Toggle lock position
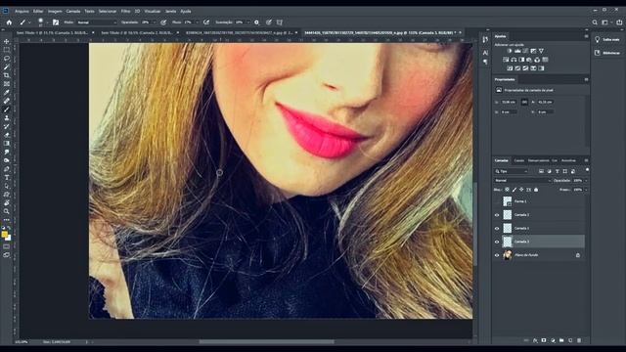 [x=521, y=190]
